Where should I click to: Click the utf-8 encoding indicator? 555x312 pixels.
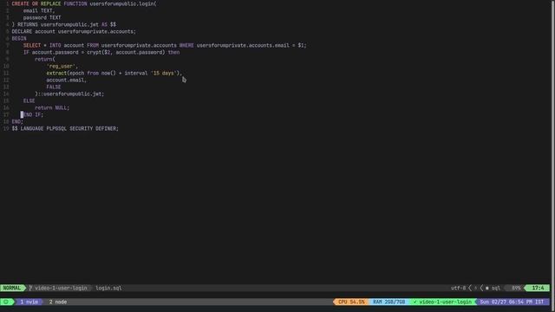(x=459, y=288)
